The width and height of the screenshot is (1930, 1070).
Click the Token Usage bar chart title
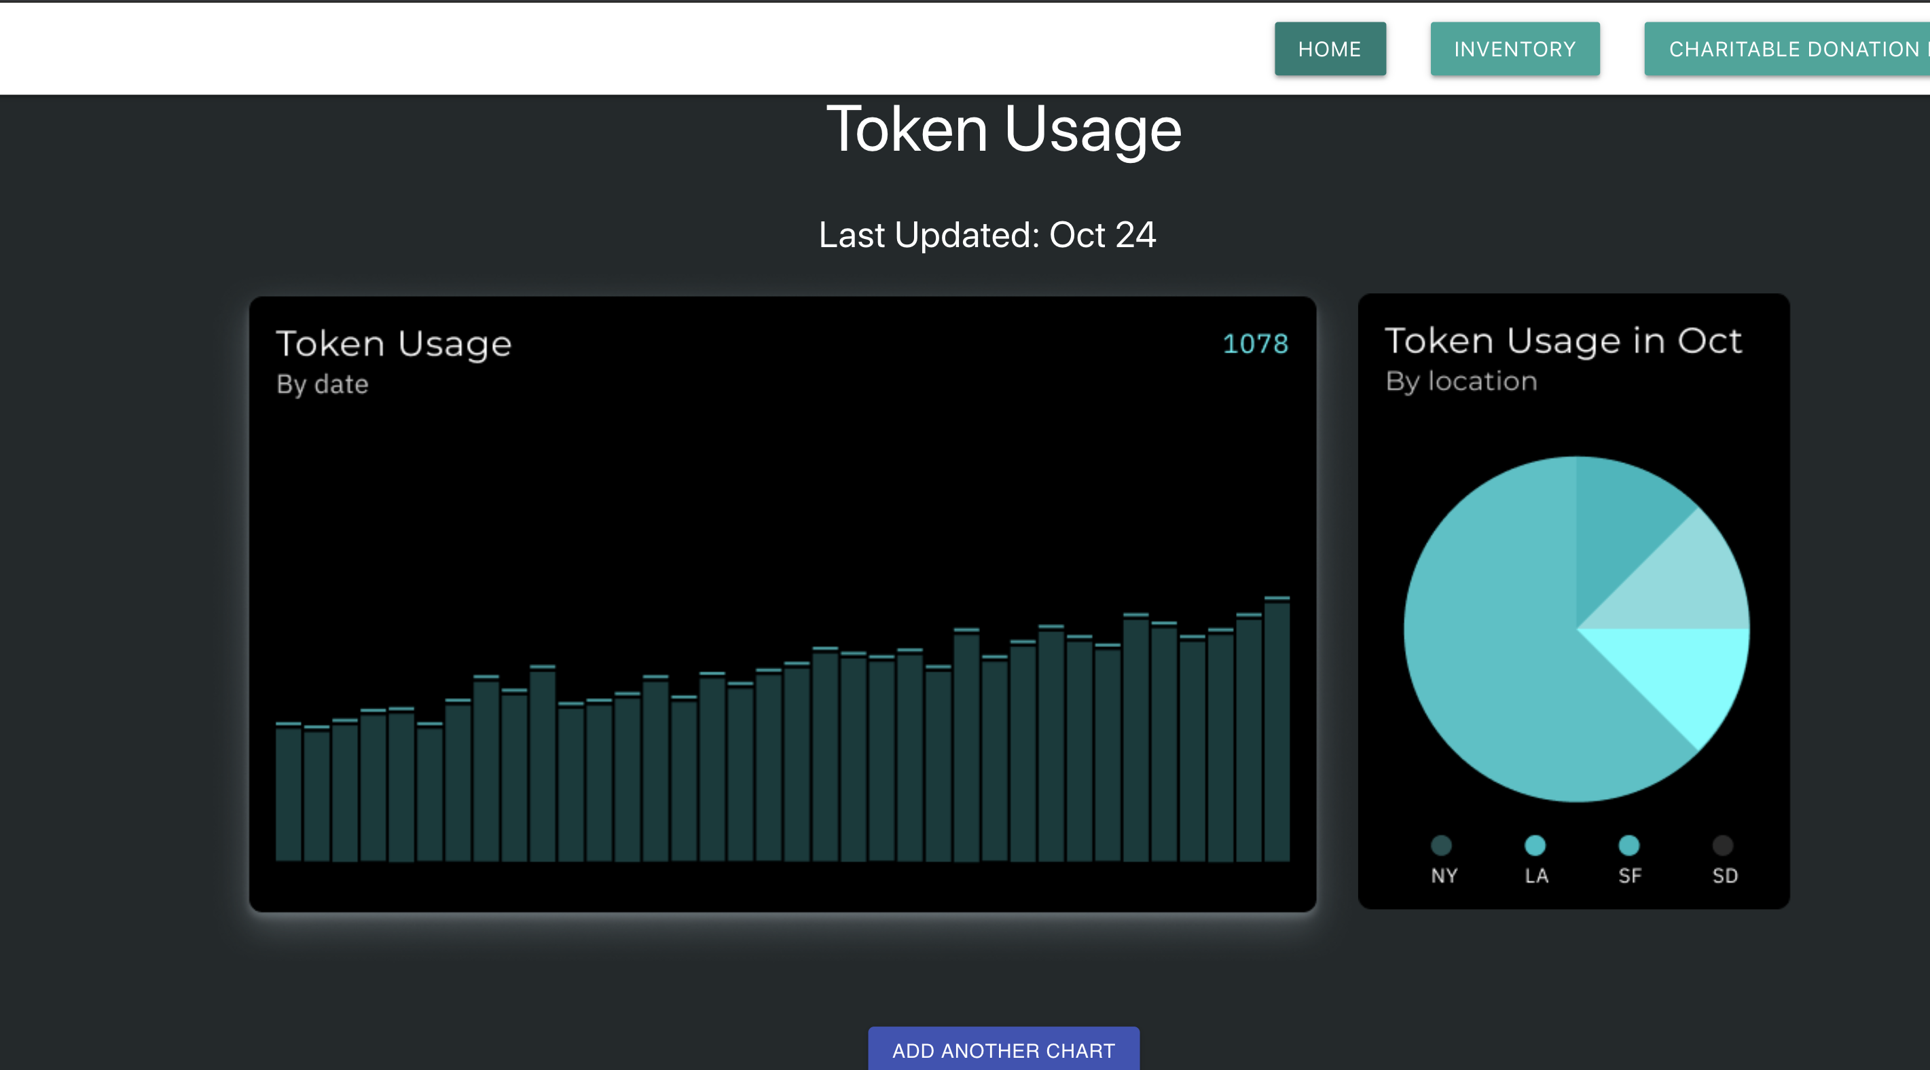click(393, 344)
